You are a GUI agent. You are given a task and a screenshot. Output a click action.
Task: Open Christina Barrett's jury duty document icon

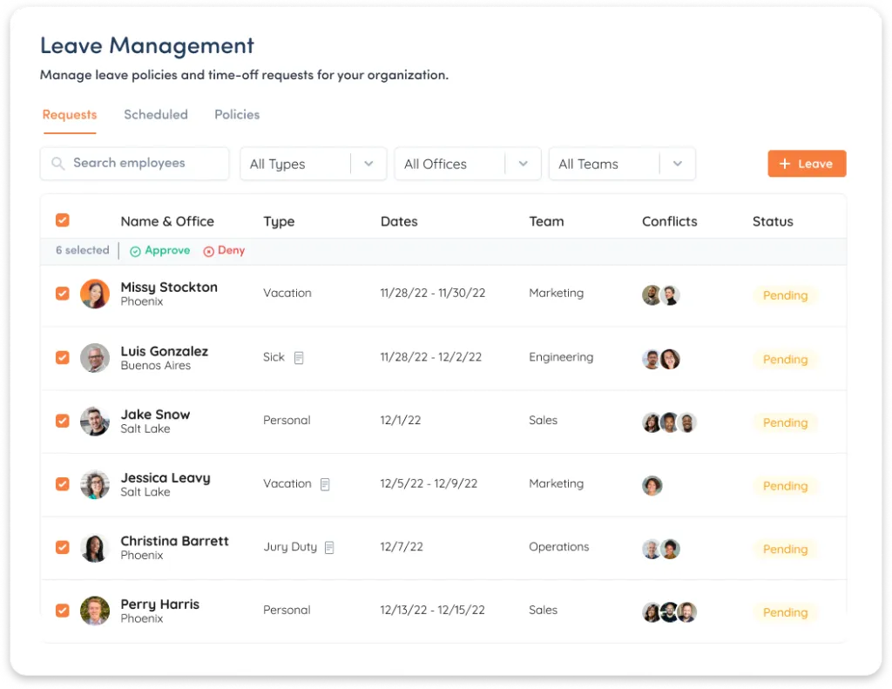328,547
